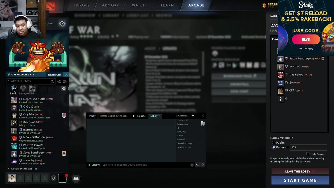The image size is (334, 188).
Task: Click G O J O avatar in friends list
Action: 14,108
